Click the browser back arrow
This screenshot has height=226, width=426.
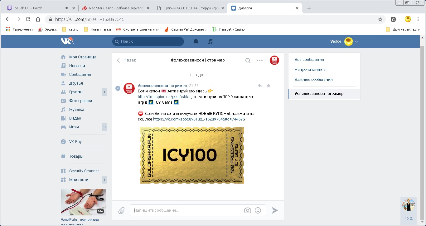tap(8, 19)
